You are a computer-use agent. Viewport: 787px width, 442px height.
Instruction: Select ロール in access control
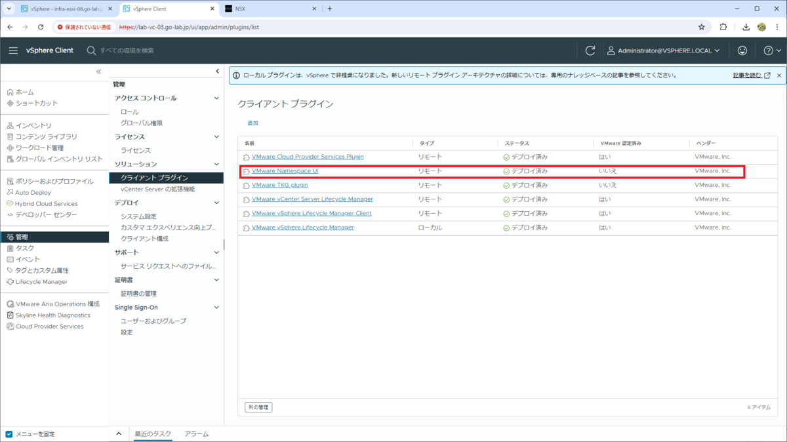tap(130, 112)
